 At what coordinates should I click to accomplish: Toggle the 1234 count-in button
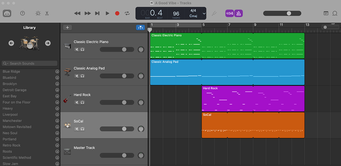229,13
